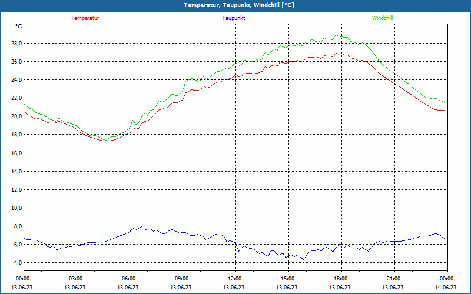Click the chart title 'Temperatur, Taupunkt, Windchill [°C]'

(239, 5)
